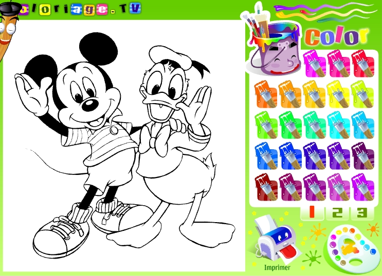
Task: Choose the golden yellow paint swatch
Action: [314, 94]
